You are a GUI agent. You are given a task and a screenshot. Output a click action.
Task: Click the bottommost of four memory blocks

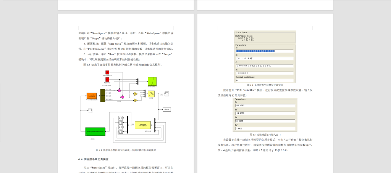120,131
